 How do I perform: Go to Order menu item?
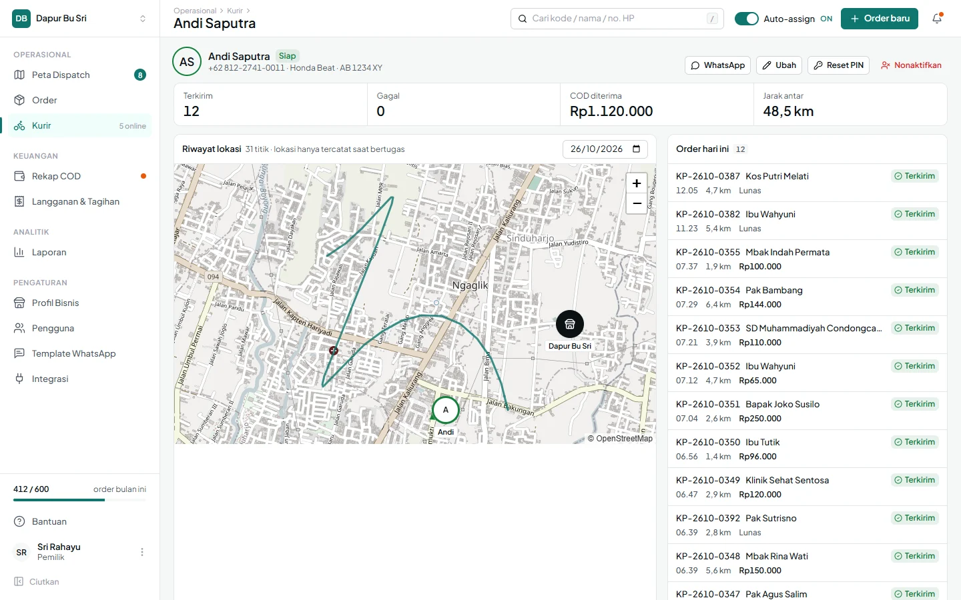(79, 100)
